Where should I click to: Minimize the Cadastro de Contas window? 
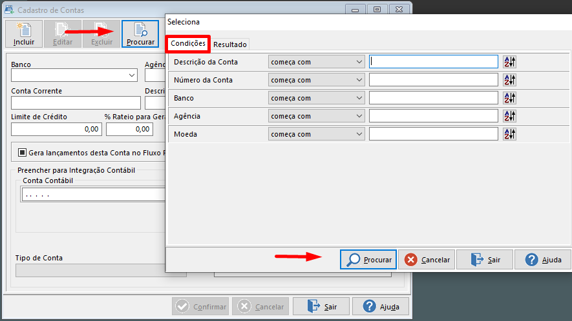click(355, 10)
